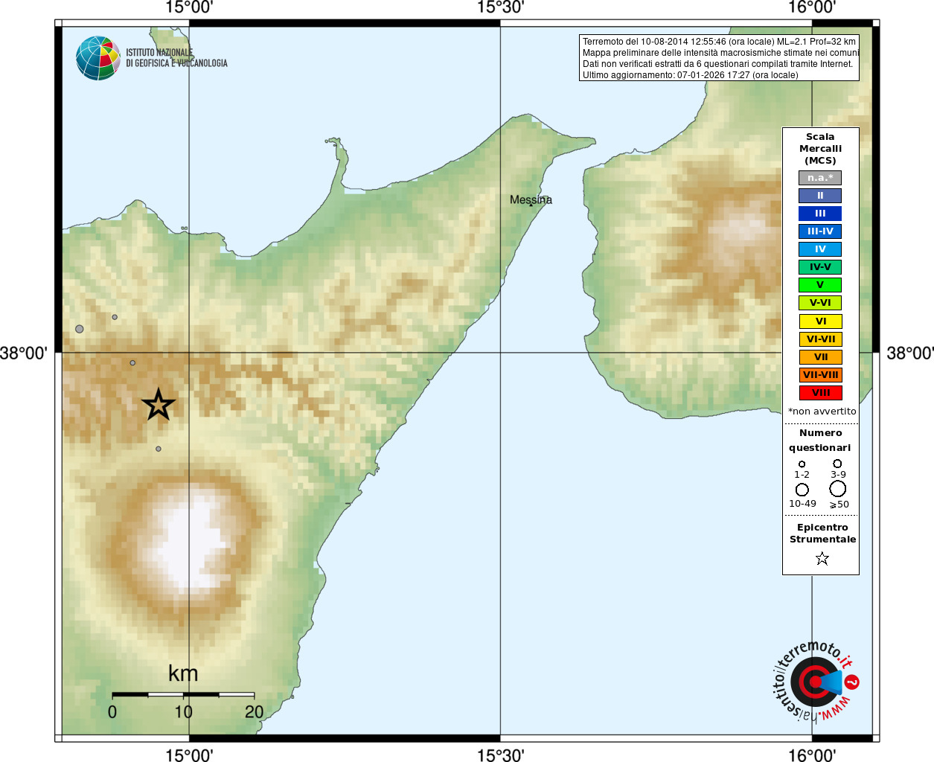The height and width of the screenshot is (762, 934).
Task: Select the yellow VI intensity swatch
Action: 820,321
